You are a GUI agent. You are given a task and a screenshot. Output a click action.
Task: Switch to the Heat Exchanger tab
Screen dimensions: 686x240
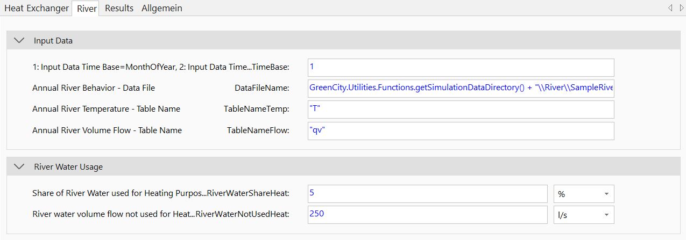pos(37,8)
